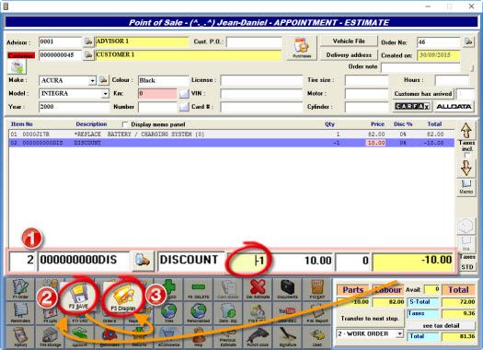Open the Reminders notepad icon
The width and height of the screenshot is (483, 350).
tap(20, 312)
